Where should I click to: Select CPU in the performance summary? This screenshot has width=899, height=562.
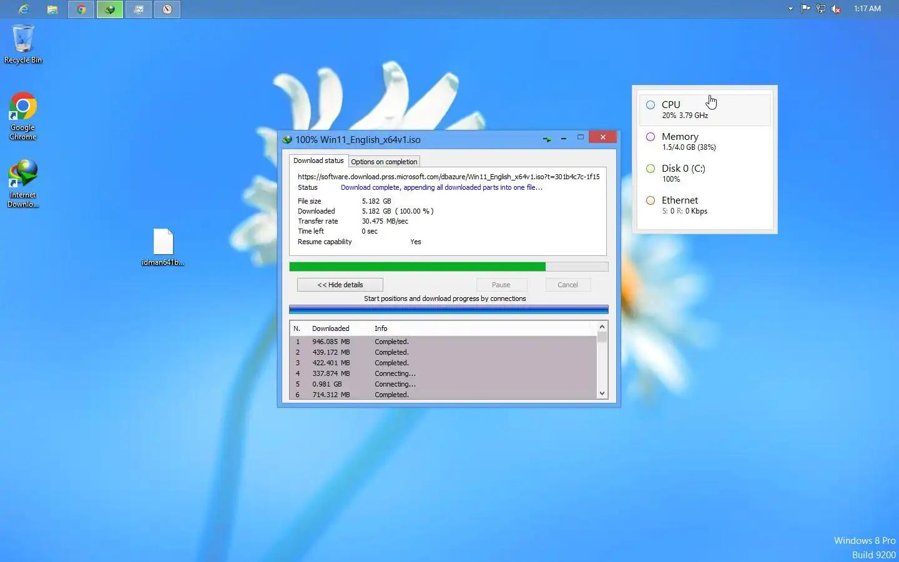[x=704, y=109]
